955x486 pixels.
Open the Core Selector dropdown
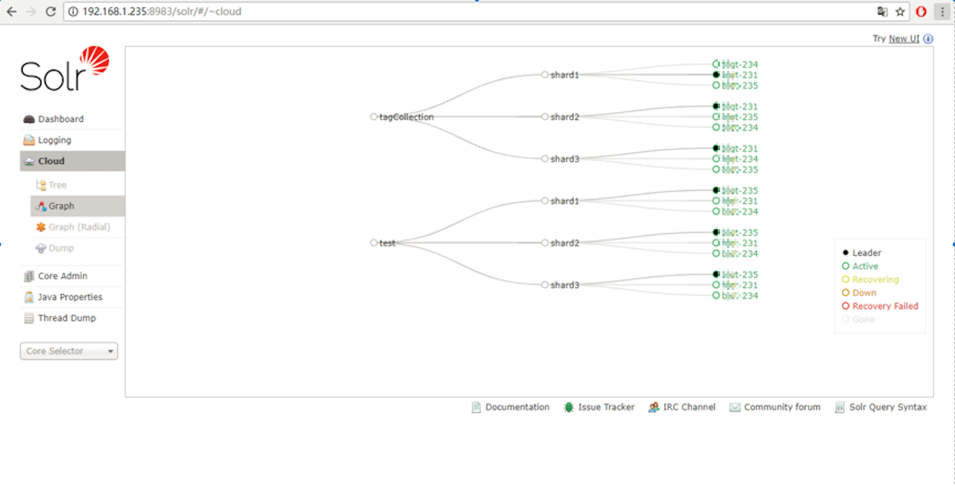coord(69,351)
